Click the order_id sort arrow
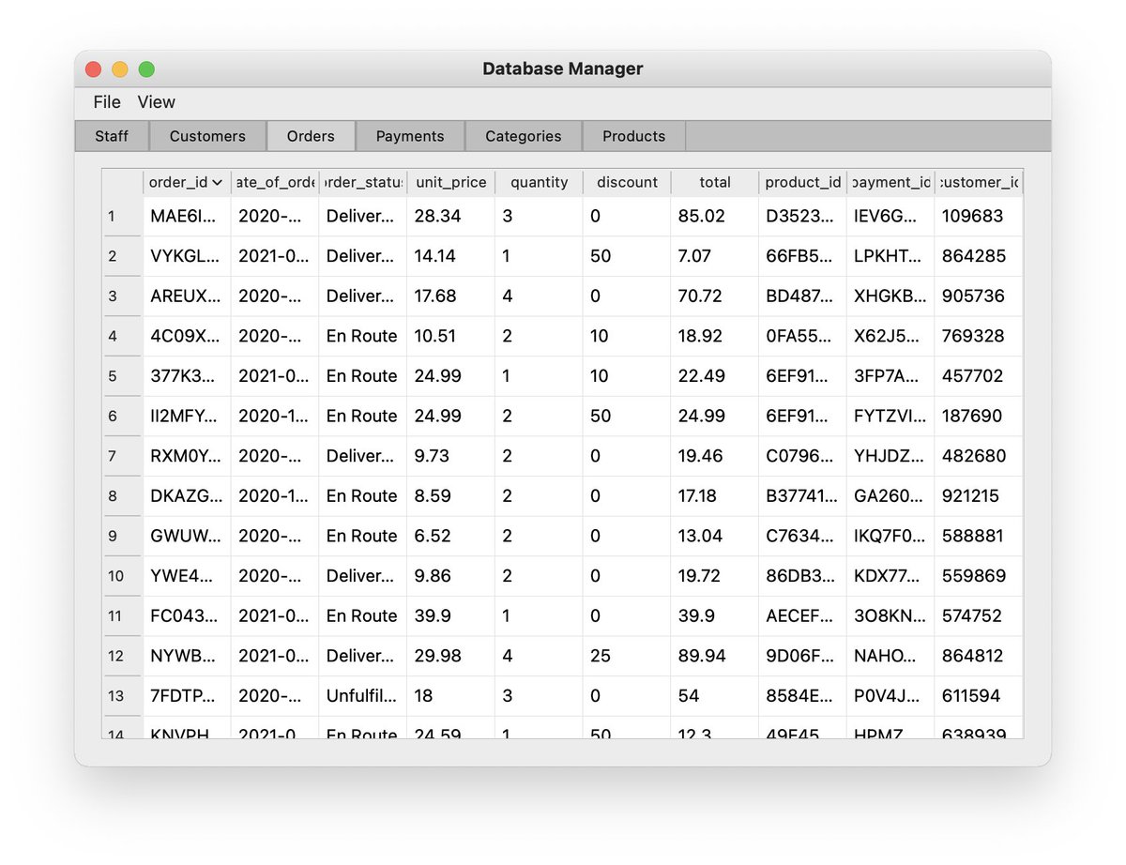 click(x=218, y=183)
